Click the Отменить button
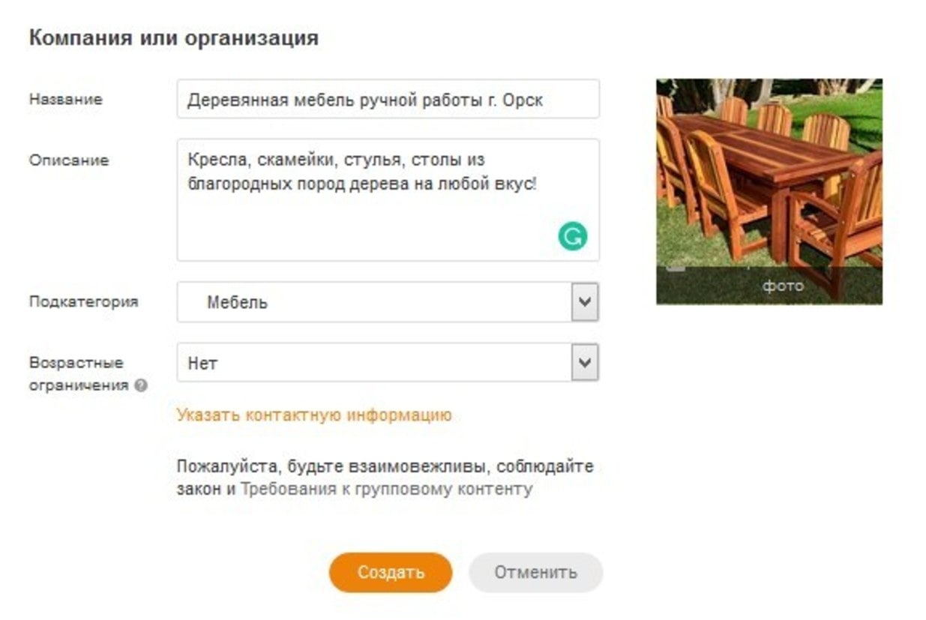 pyautogui.click(x=535, y=573)
